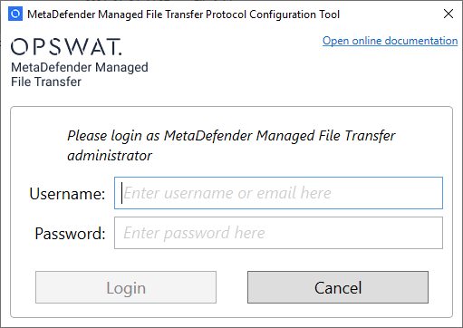Click the 'Enter username or email here' placeholder
The image size is (463, 328).
pyautogui.click(x=227, y=193)
